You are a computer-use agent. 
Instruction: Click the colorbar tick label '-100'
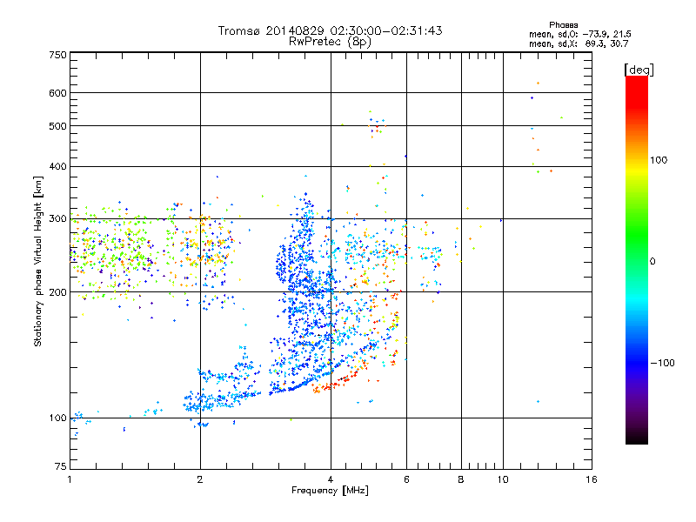pyautogui.click(x=663, y=363)
